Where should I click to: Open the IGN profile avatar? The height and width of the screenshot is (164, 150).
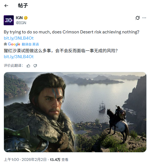pos(9,20)
